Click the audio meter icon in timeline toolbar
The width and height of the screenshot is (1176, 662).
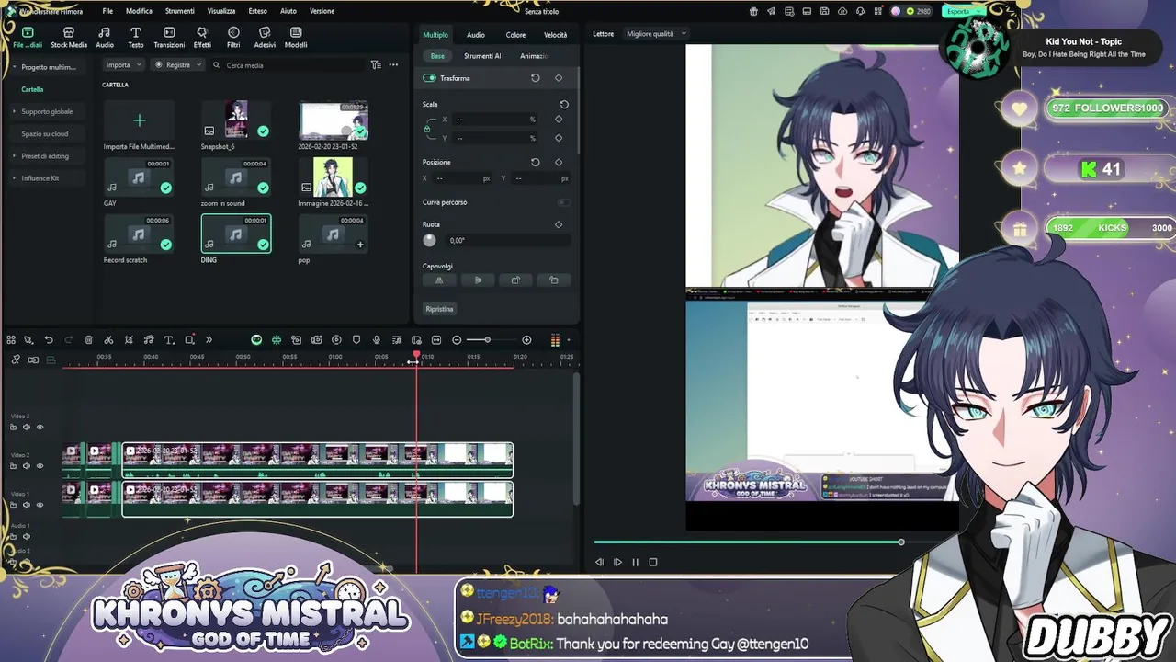555,340
